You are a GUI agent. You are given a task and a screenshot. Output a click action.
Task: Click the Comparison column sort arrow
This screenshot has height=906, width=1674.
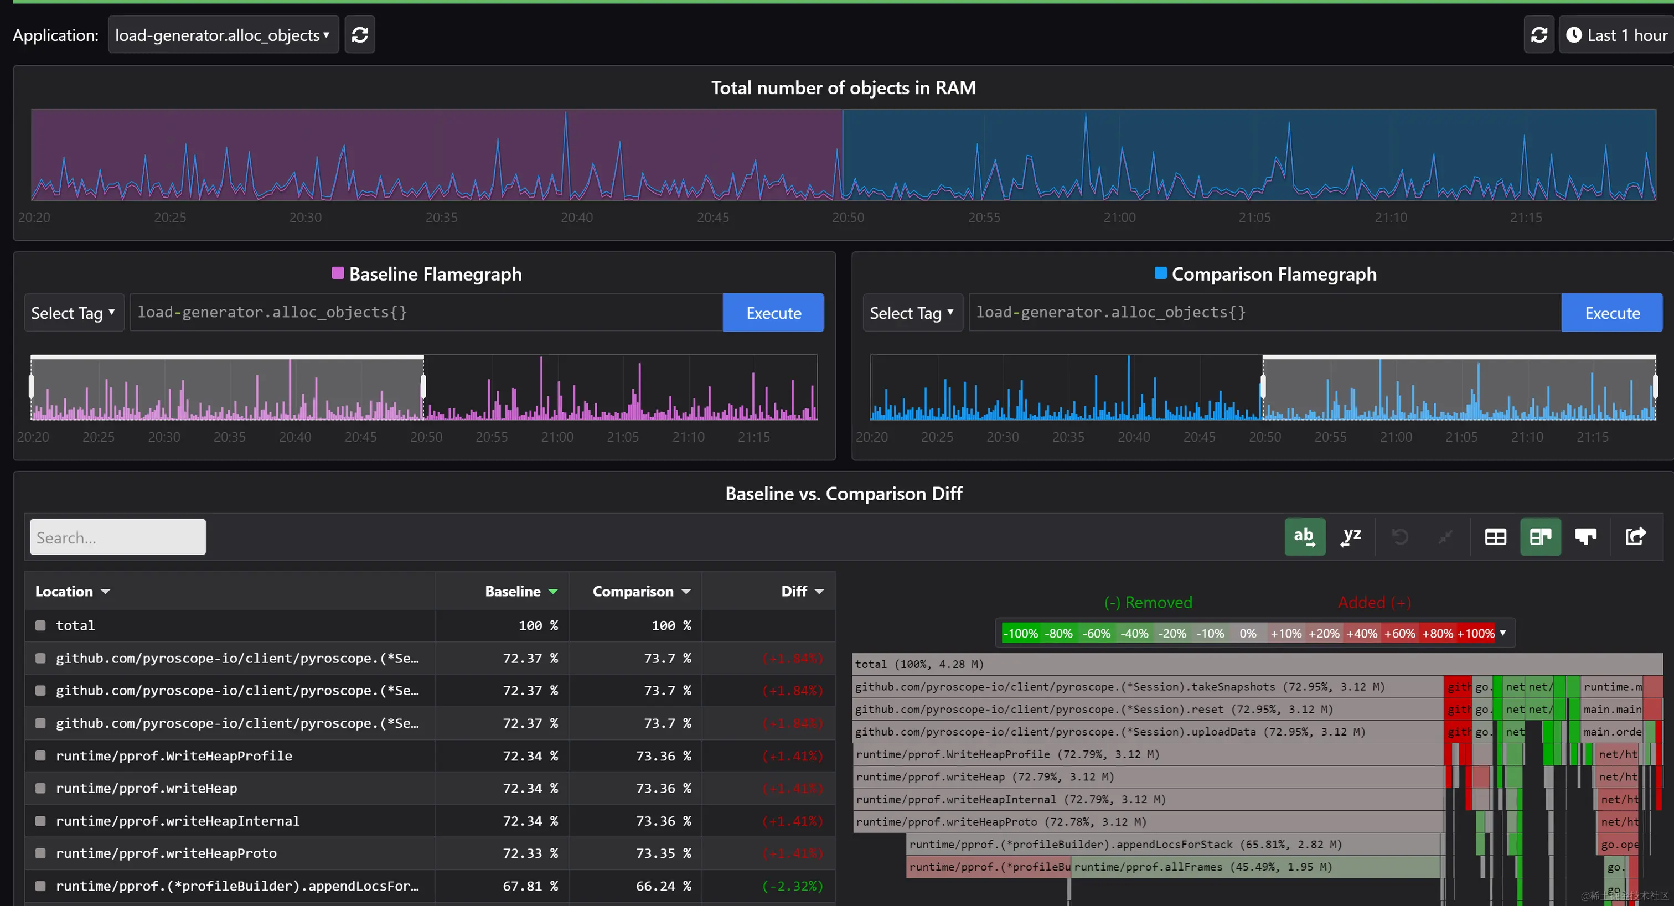coord(686,592)
